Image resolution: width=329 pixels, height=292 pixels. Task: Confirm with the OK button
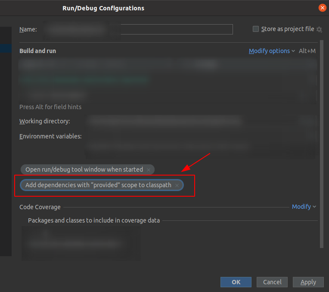pyautogui.click(x=236, y=282)
